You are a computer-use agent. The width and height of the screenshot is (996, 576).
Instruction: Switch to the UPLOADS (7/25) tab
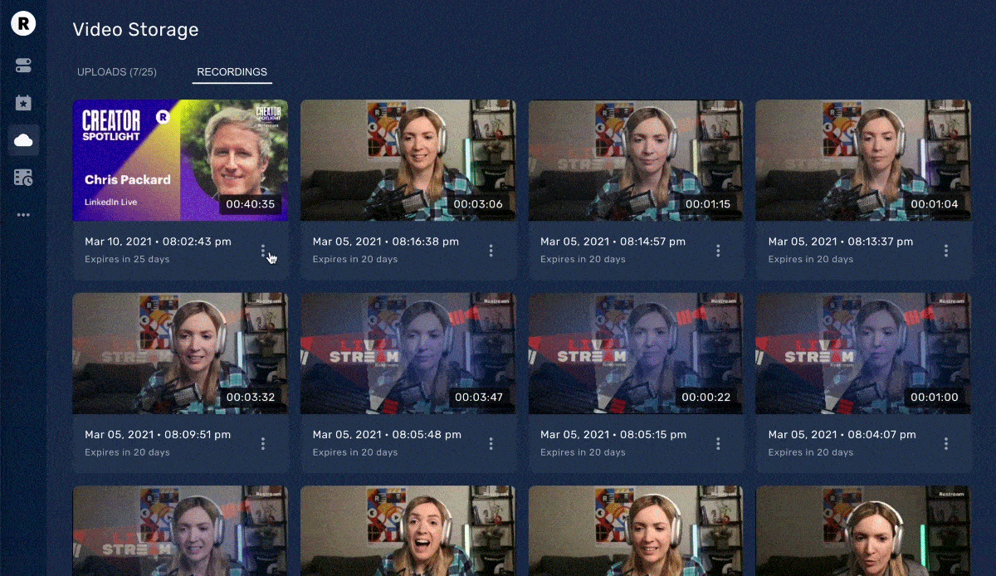click(117, 72)
